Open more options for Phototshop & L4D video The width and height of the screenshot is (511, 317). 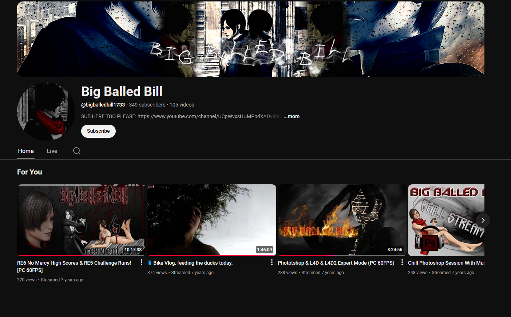point(402,262)
